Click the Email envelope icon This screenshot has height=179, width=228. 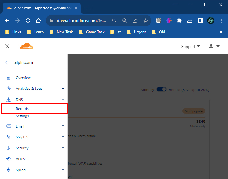point(8,126)
